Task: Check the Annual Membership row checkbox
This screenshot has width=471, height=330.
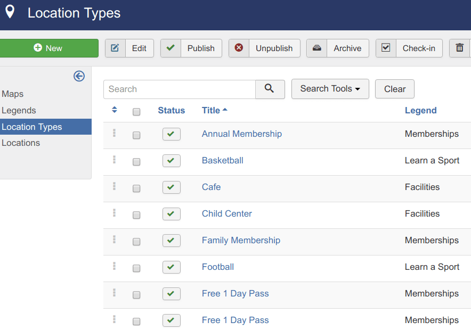Action: [136, 135]
